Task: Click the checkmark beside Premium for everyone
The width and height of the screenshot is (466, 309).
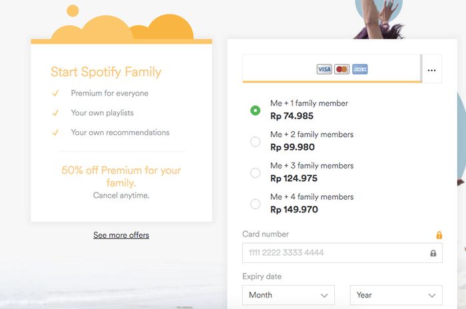Action: 55,94
